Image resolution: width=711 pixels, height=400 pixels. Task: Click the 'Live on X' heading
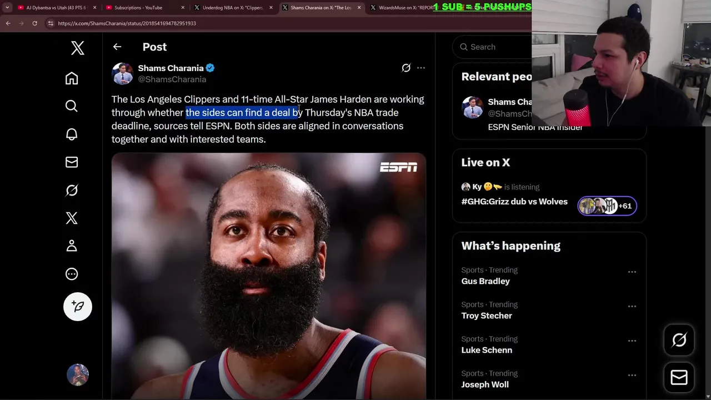click(x=485, y=162)
